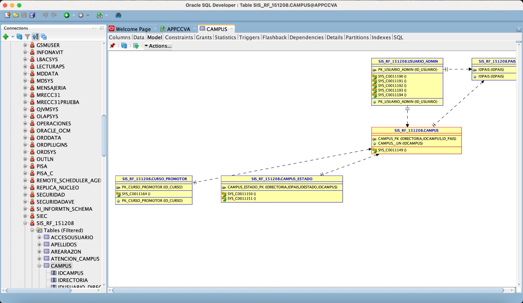
Task: Click the red pin Freeze View icon
Action: coord(112,46)
